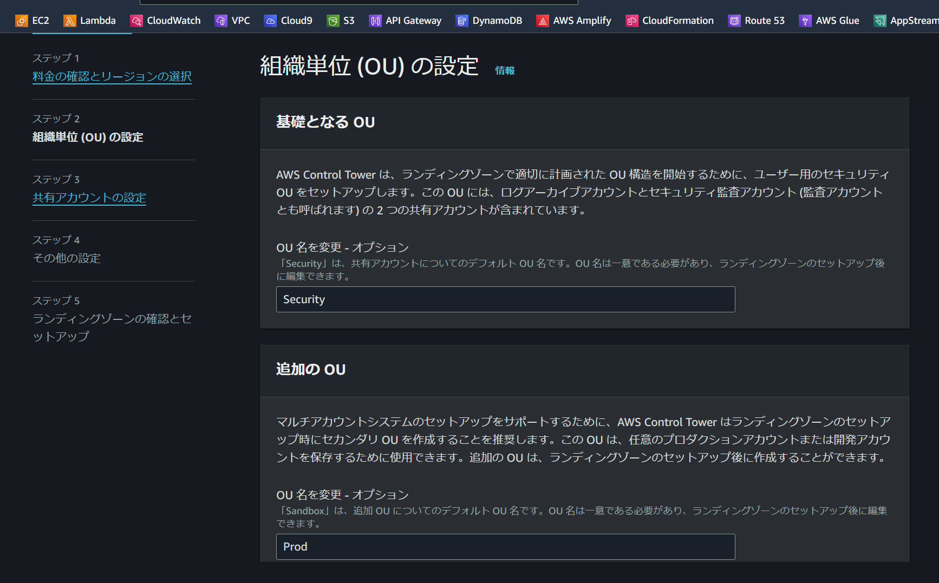939x583 pixels.
Task: Open DynamoDB from favorites bar label
Action: pos(497,21)
